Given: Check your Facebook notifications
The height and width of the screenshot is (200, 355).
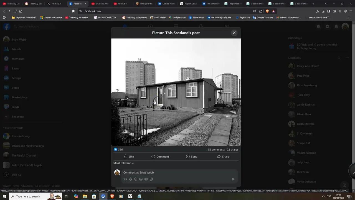Looking at the screenshot, I should point(336,26).
